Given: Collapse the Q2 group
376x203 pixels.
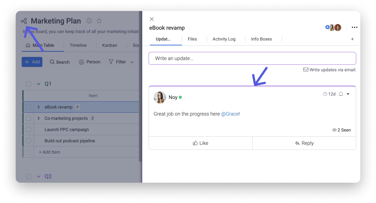Looking at the screenshot, I should pyautogui.click(x=39, y=176).
